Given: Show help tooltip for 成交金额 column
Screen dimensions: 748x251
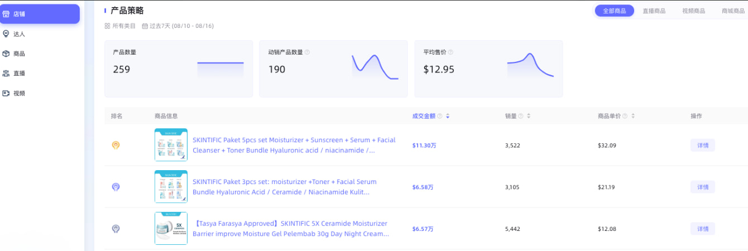Looking at the screenshot, I should tap(439, 116).
